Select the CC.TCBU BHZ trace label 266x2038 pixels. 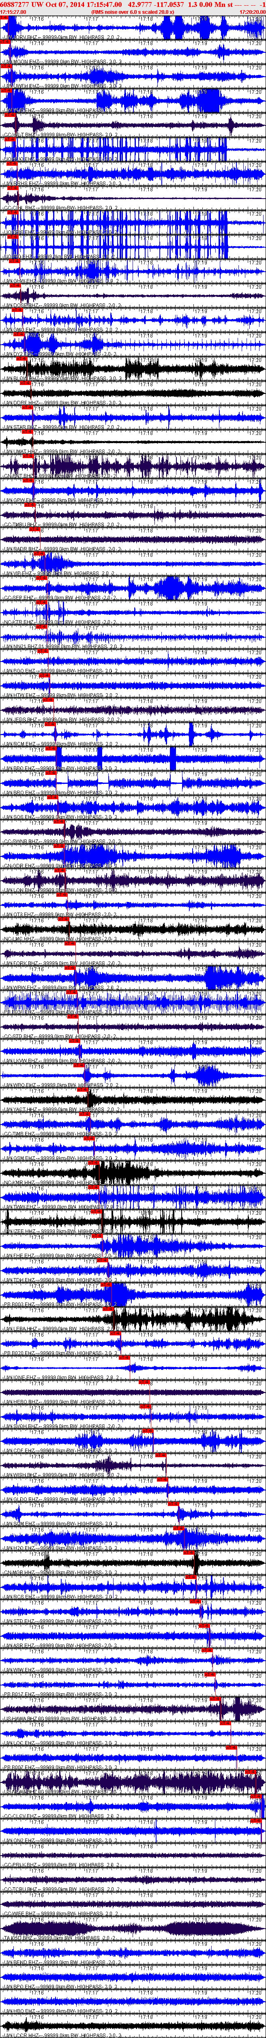62,1889
